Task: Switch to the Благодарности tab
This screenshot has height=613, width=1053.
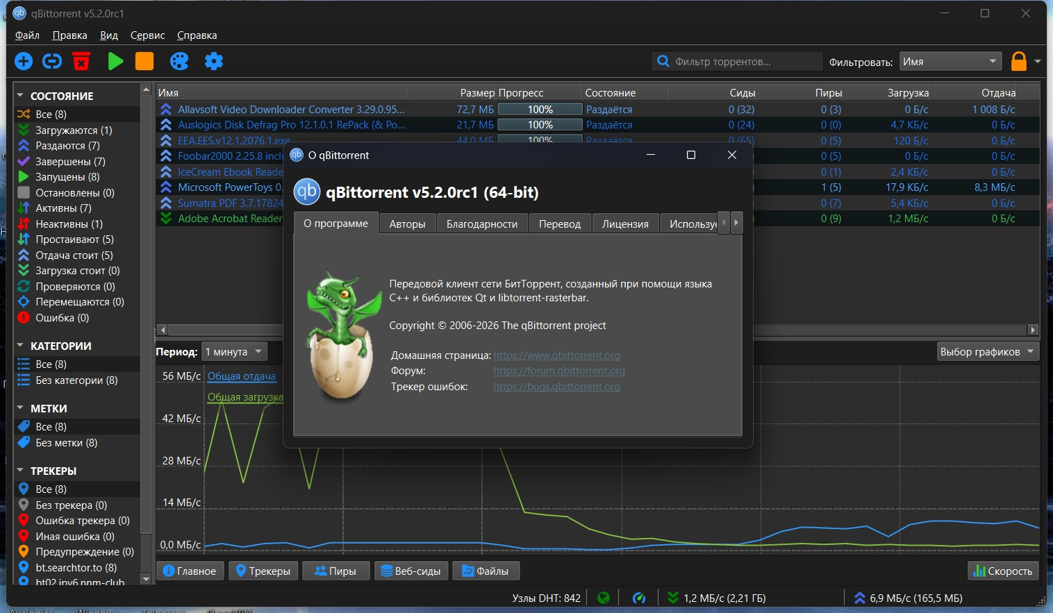Action: [x=482, y=224]
